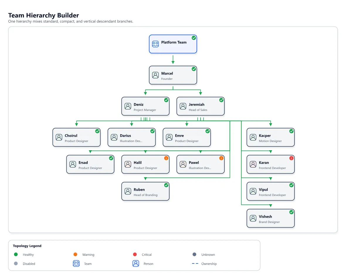This screenshot has width=346, height=279.
Task: Click Marcel's person avatar icon
Action: coord(155,75)
